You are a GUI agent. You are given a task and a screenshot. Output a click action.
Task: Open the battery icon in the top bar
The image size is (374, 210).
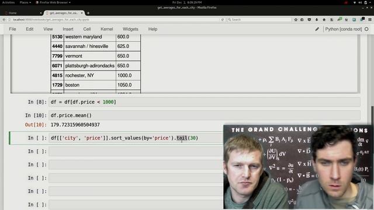365,2
